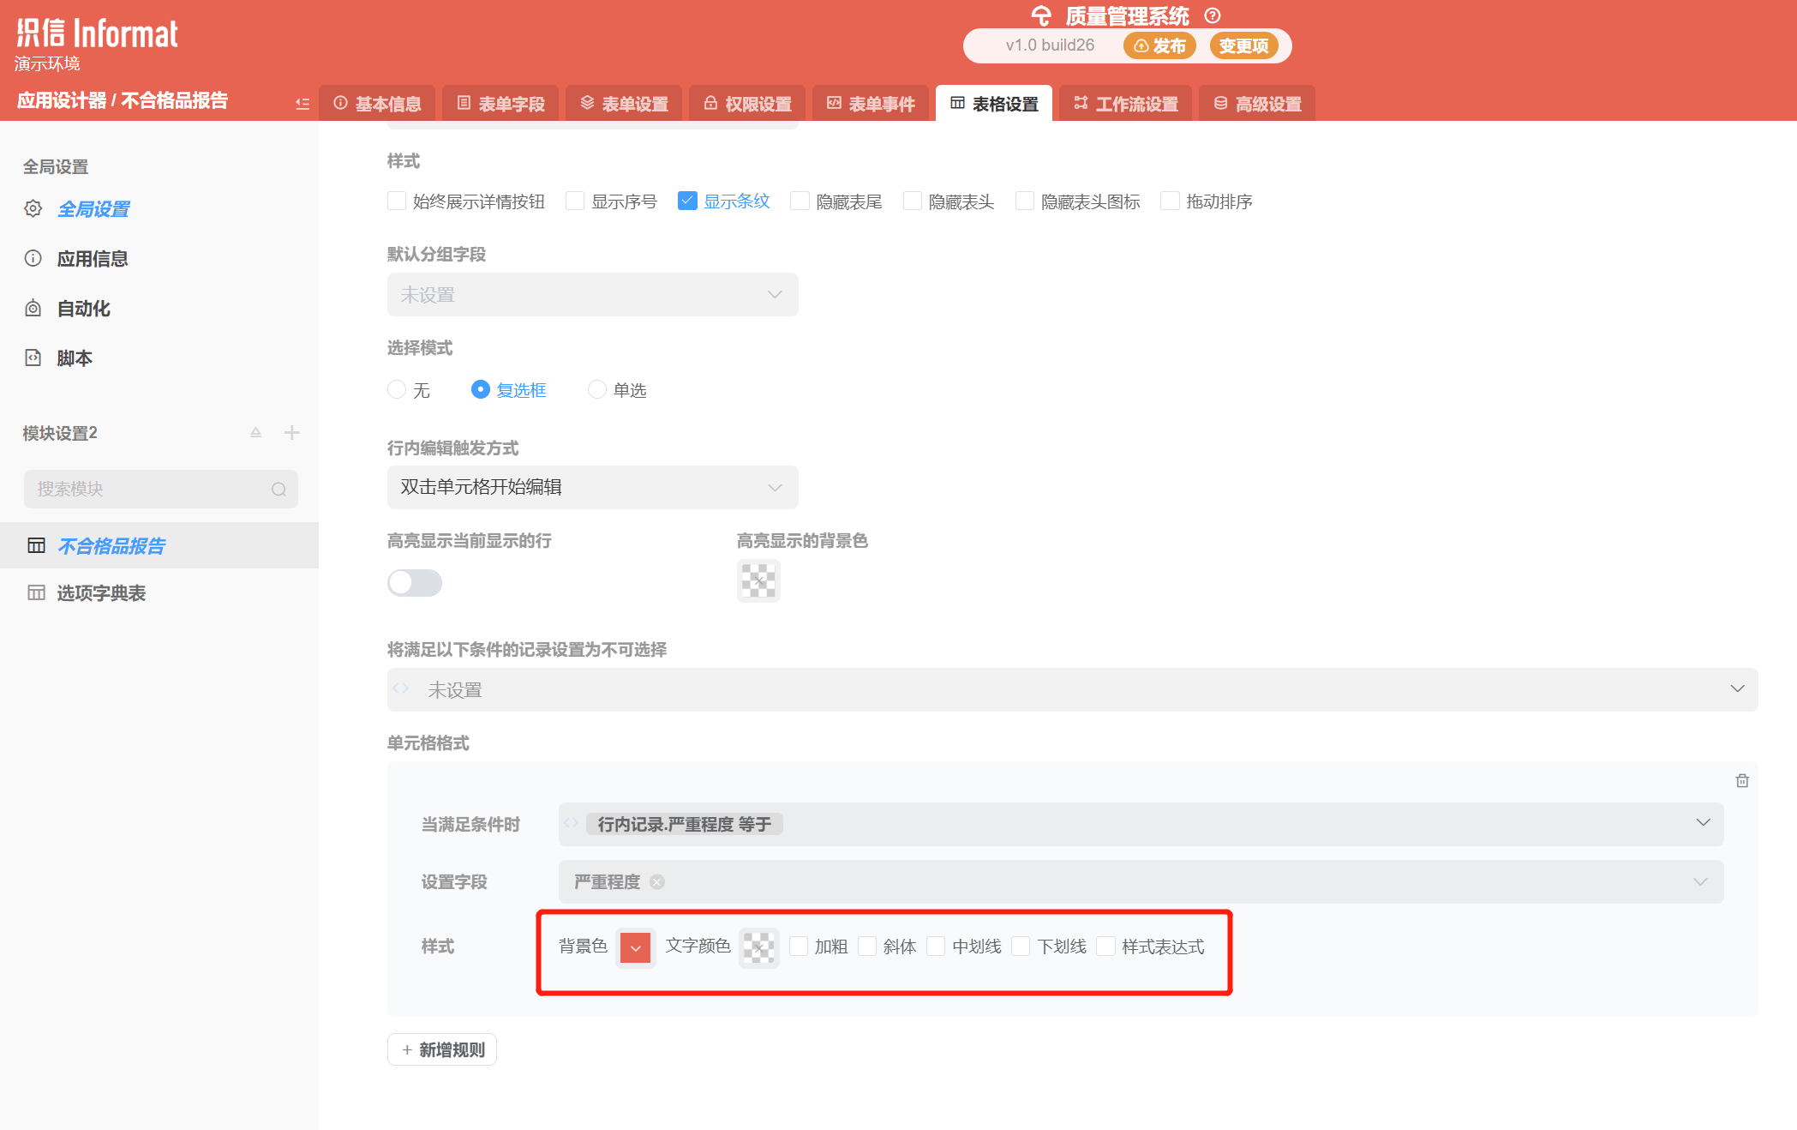Select the 单选 radio option
This screenshot has height=1130, width=1797.
click(597, 389)
